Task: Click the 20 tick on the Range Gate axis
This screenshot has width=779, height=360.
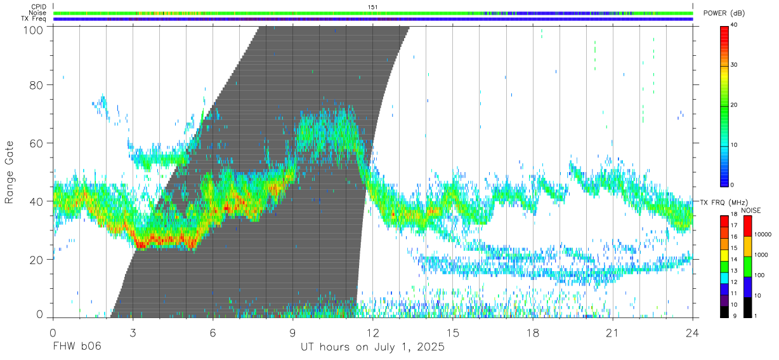Action: [x=36, y=260]
